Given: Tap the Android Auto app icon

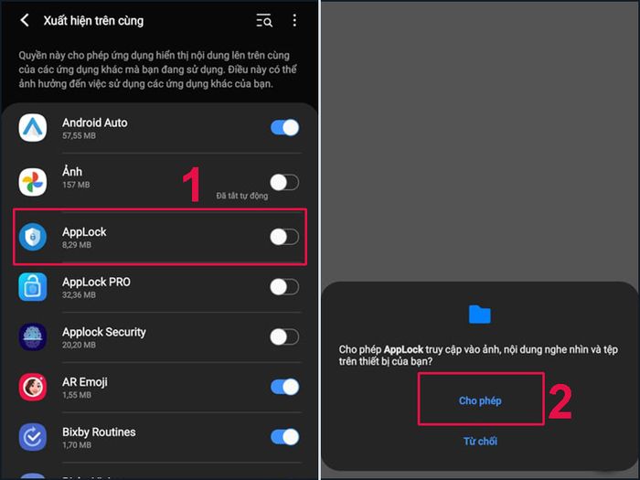Looking at the screenshot, I should point(33,128).
